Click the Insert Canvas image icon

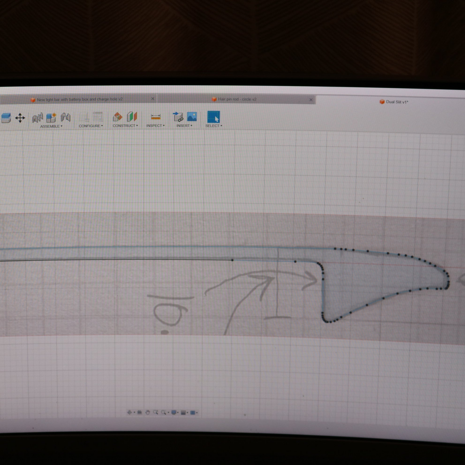(x=192, y=116)
